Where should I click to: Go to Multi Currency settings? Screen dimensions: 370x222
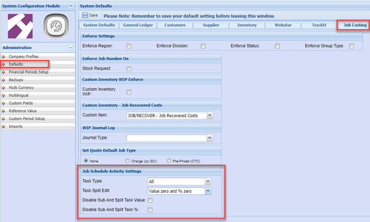pos(21,88)
